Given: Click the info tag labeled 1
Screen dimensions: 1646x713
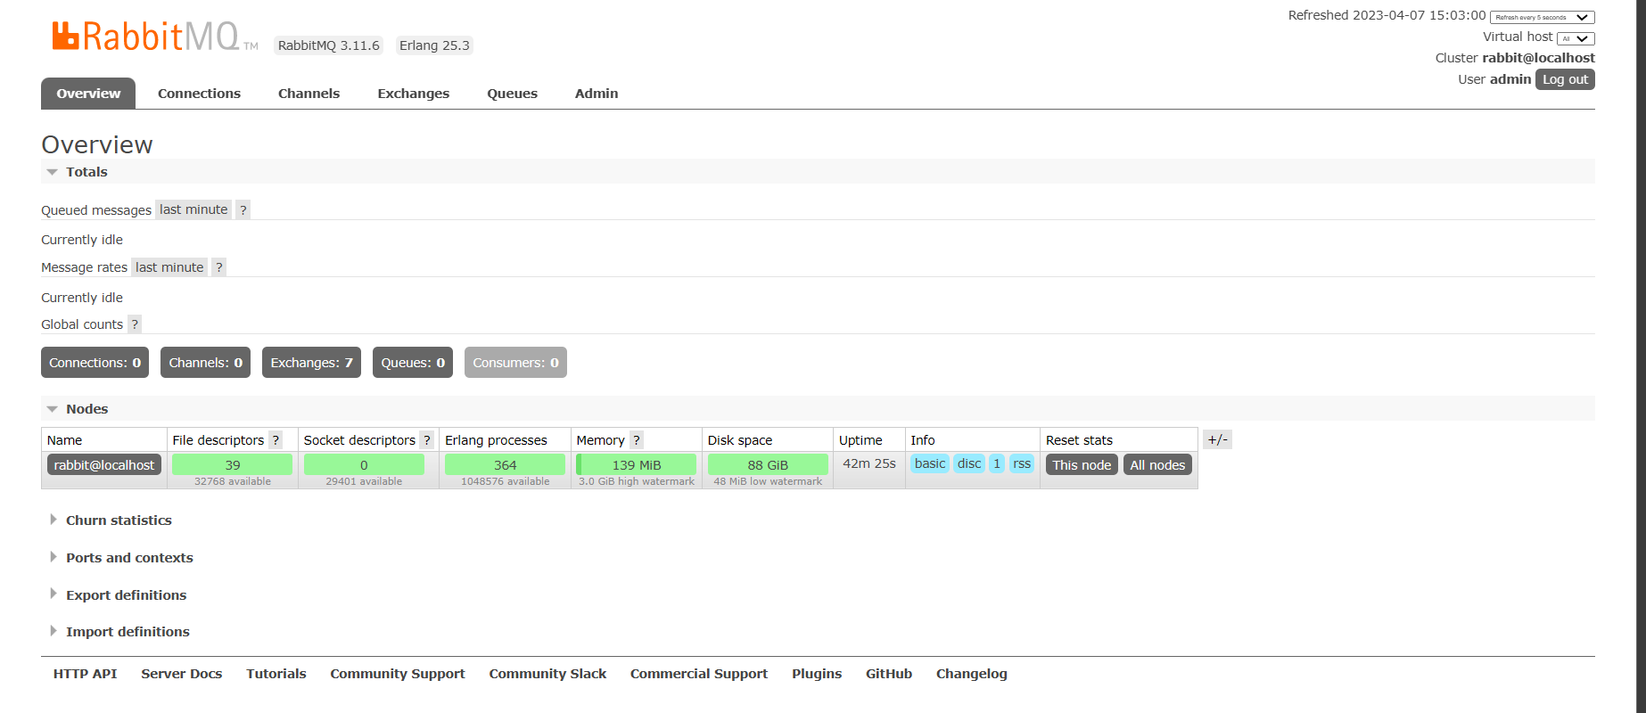Looking at the screenshot, I should click(x=997, y=463).
